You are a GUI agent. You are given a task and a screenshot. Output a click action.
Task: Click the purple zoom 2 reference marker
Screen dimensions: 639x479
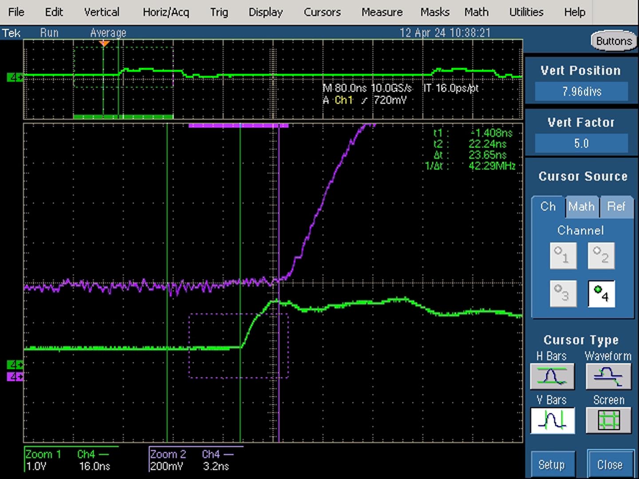(x=15, y=377)
